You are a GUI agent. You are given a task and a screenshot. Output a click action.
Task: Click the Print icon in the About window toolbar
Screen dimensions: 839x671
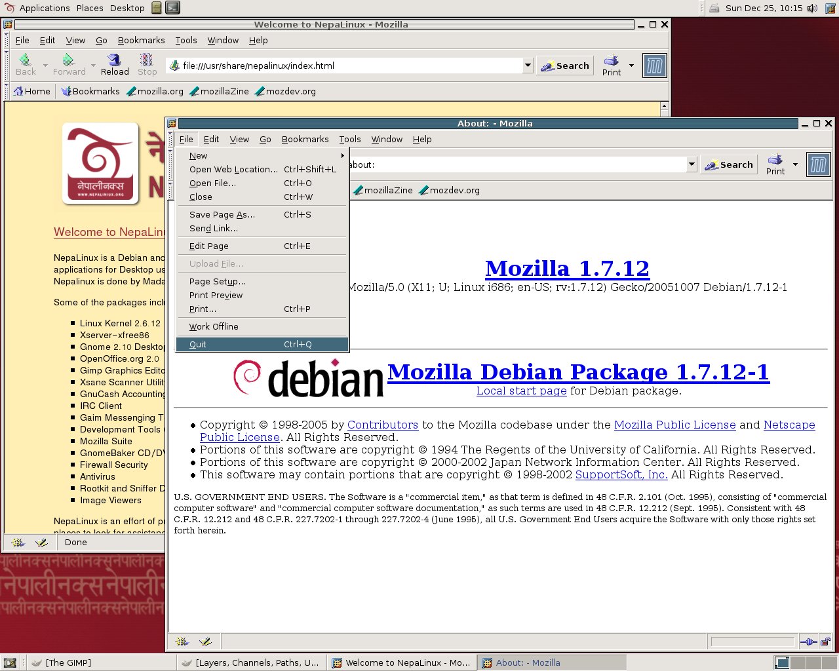pyautogui.click(x=775, y=159)
